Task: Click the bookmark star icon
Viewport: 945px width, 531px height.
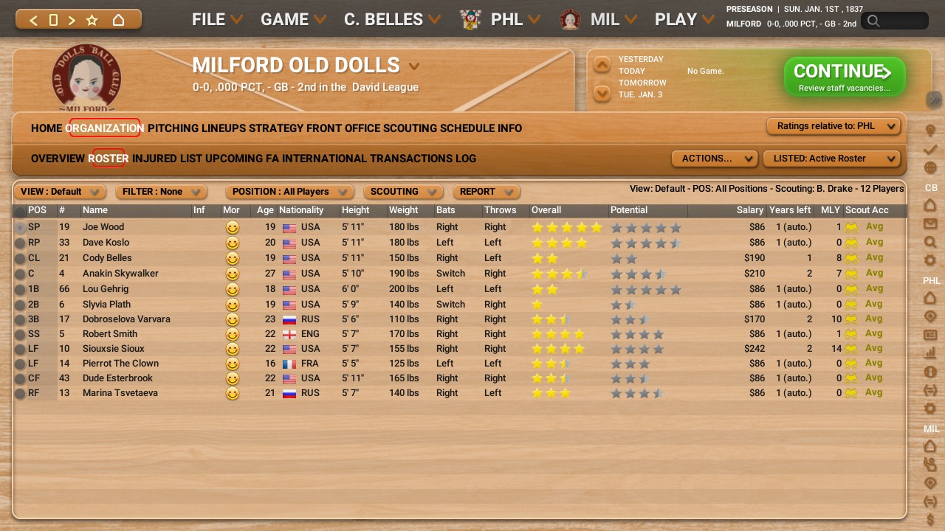Action: tap(92, 20)
